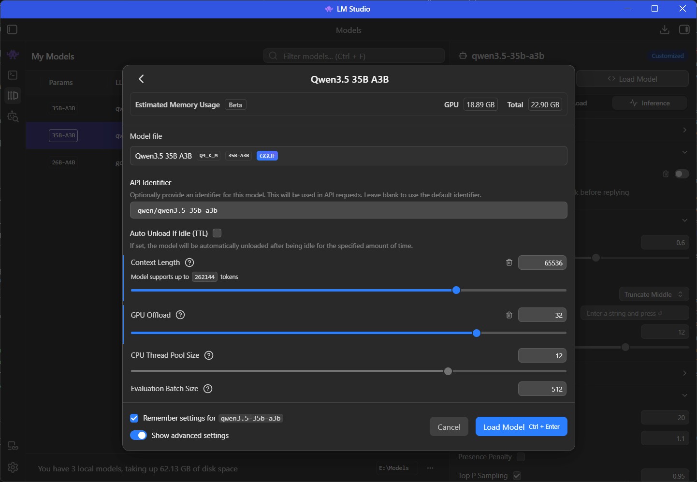Click the Customized badge
The height and width of the screenshot is (482, 697).
point(668,56)
